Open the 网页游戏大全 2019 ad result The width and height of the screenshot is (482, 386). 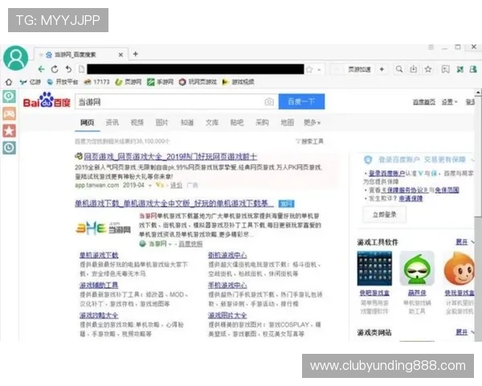click(170, 157)
